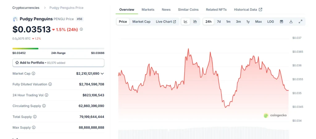
Task: Click the 79,199,644,444 total supply value
Action: pos(92,117)
